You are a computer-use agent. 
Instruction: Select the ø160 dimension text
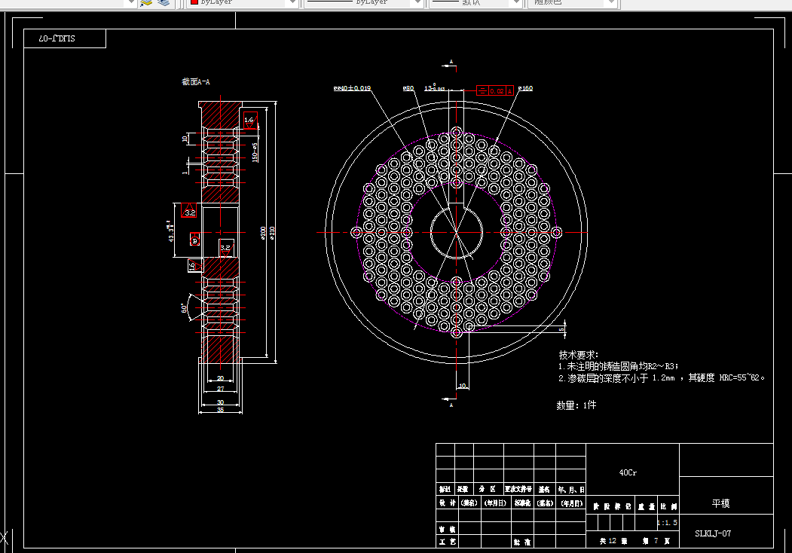[525, 88]
